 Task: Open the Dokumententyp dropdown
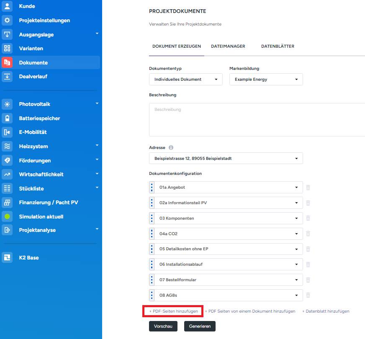pos(186,80)
